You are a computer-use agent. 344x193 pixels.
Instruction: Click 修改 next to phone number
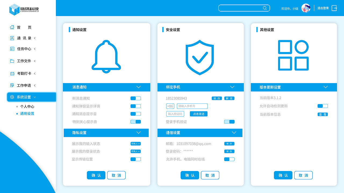click(x=217, y=98)
